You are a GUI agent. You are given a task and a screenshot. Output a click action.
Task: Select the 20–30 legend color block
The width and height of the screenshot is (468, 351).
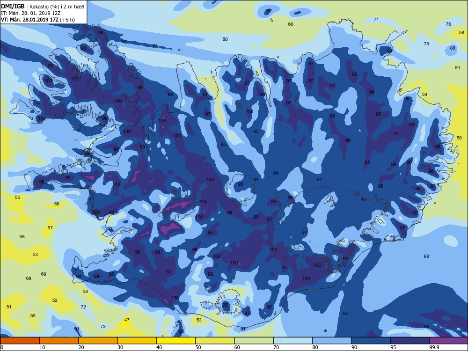(98, 341)
